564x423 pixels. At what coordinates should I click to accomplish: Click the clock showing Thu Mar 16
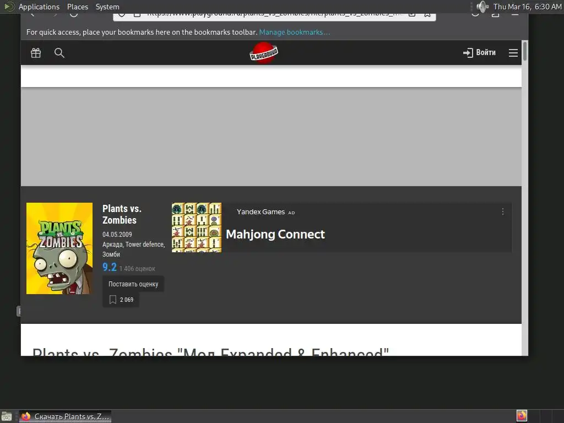[x=527, y=7]
